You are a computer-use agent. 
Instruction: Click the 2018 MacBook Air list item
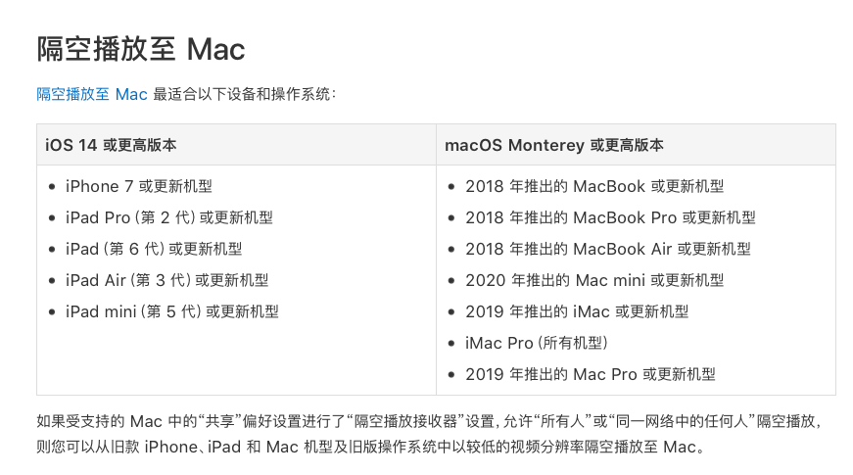click(x=608, y=249)
